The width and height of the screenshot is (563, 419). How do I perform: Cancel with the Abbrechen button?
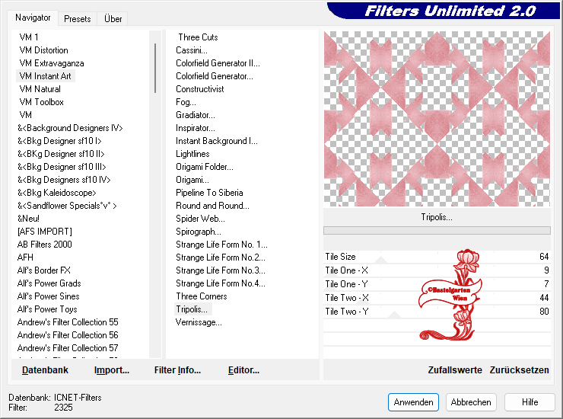click(471, 401)
